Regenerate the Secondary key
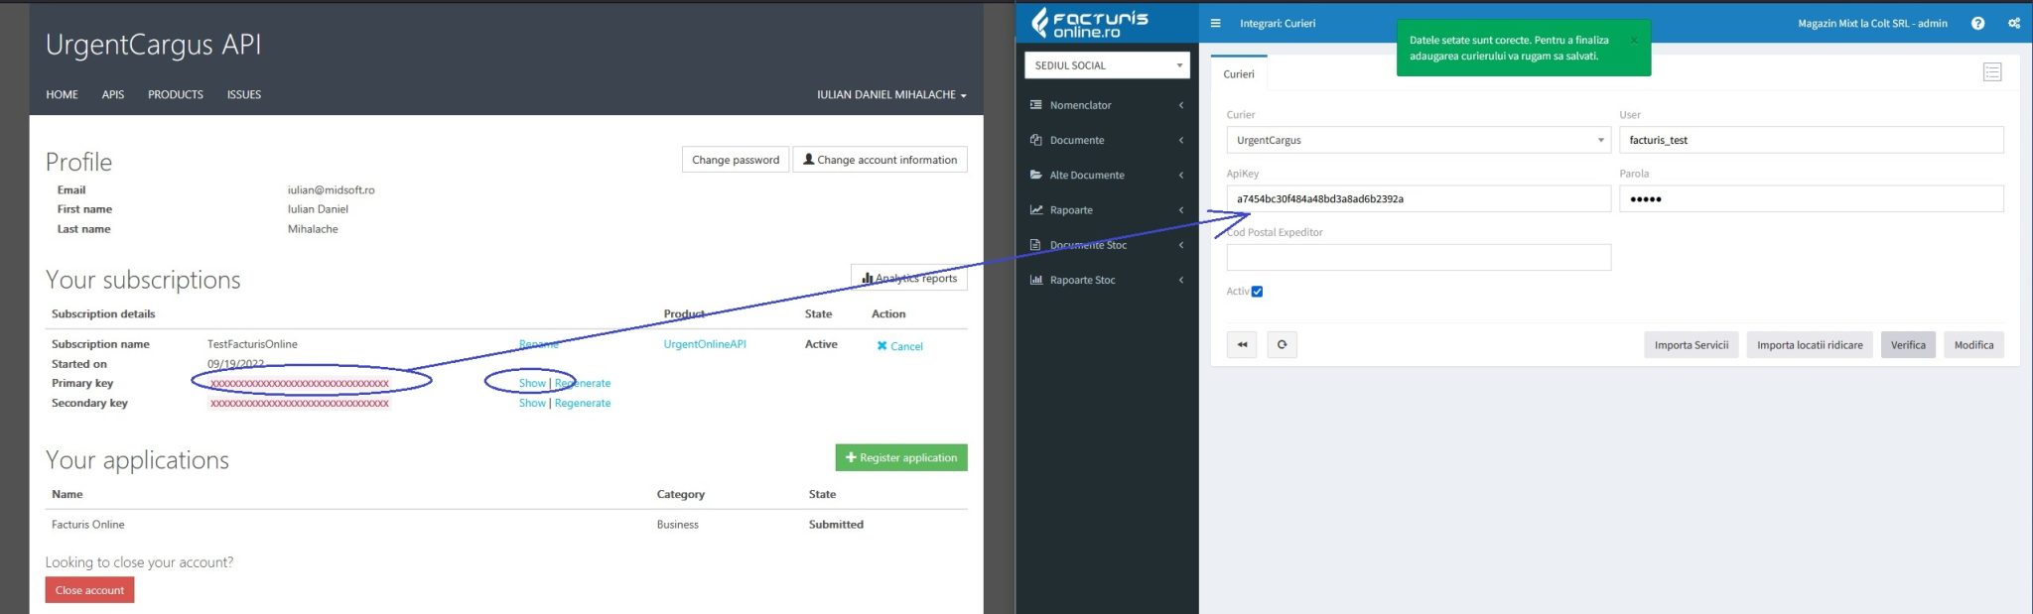 tap(583, 403)
